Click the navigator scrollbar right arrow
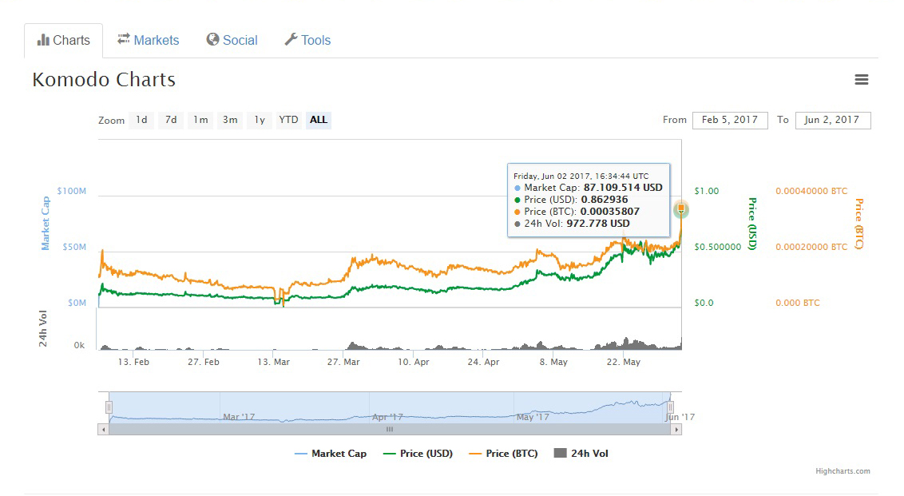The height and width of the screenshot is (496, 904). [x=676, y=430]
